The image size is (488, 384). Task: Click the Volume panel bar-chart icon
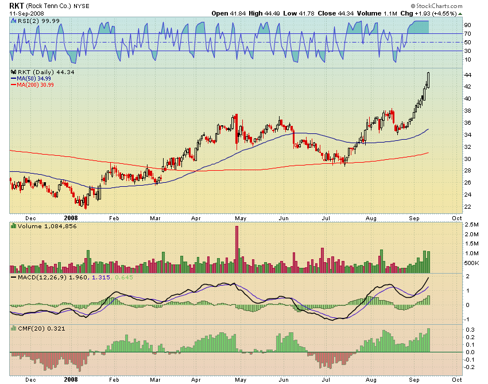[x=13, y=226]
